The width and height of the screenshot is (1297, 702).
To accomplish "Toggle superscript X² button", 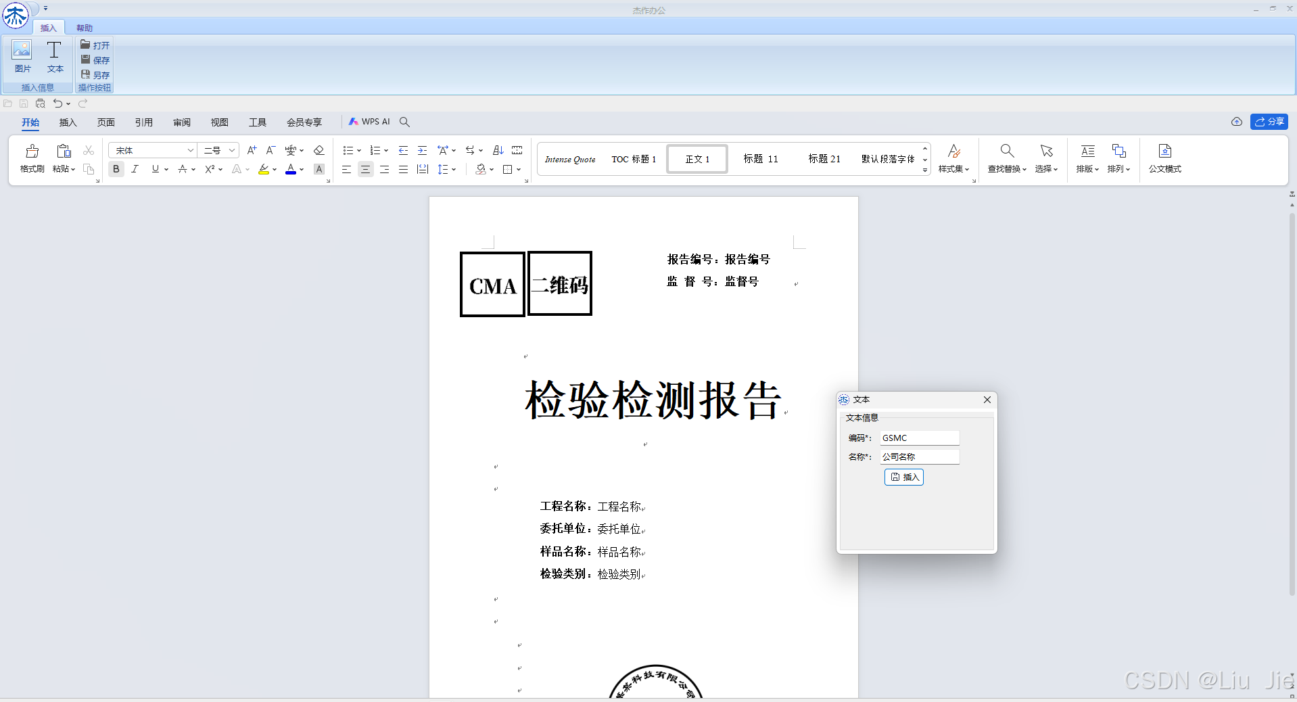I will point(210,169).
